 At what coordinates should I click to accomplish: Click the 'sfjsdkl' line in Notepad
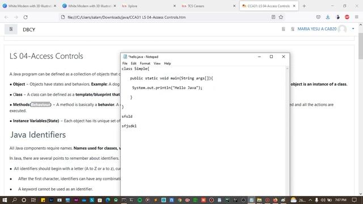click(x=129, y=126)
